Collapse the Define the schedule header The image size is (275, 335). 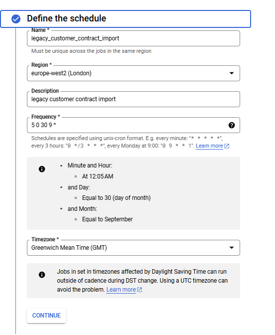[x=126, y=19]
